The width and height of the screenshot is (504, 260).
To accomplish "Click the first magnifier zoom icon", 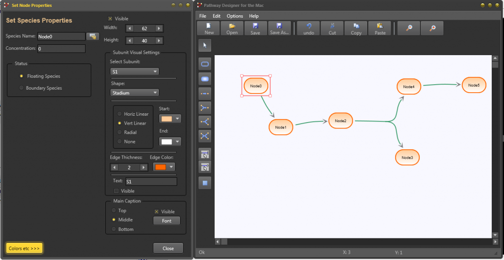I will tap(409, 29).
